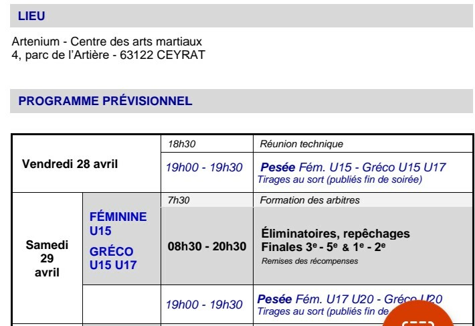475x326 pixels.
Task: Click the Samedi 29 avril cell
Action: pos(47,258)
